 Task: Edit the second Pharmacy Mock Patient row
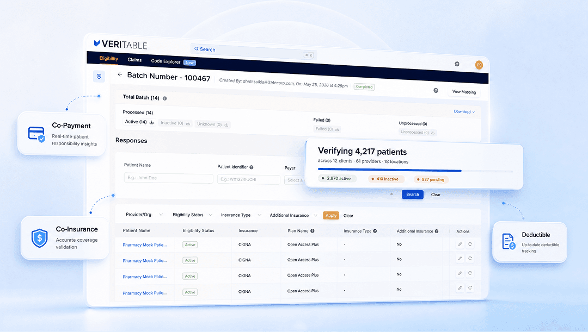click(x=460, y=258)
